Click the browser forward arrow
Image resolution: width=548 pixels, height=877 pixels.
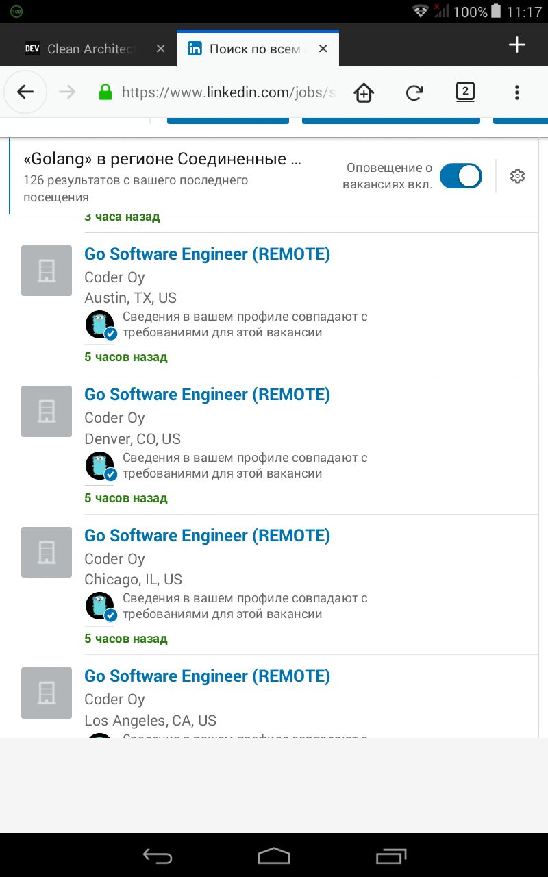(67, 92)
